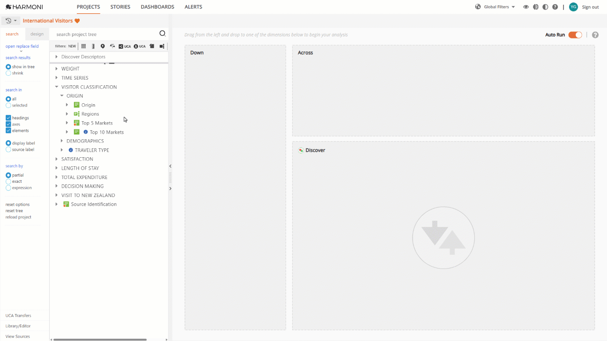Click the Source Identification icon
This screenshot has width=607, height=341.
tap(66, 204)
